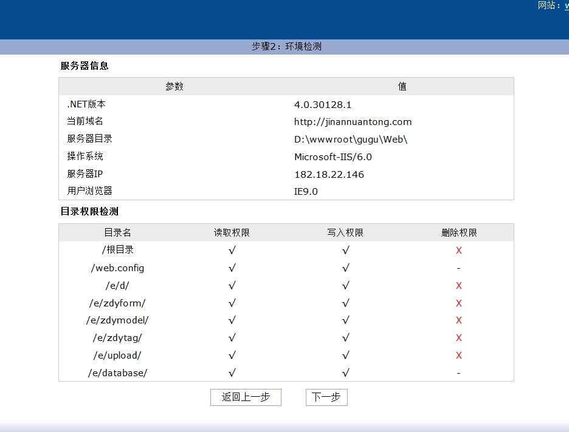
Task: Click the 步骤2：环境检测 step title bar
Action: pyautogui.click(x=286, y=47)
